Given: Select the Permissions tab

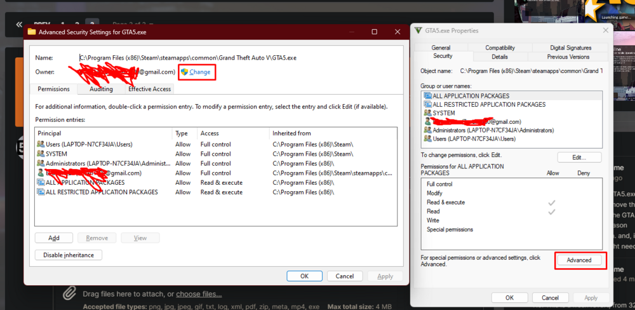Looking at the screenshot, I should point(54,89).
